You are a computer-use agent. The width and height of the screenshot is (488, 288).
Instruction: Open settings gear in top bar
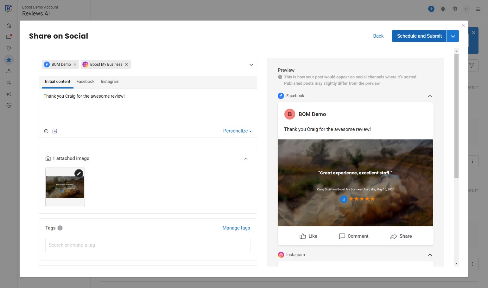tap(455, 9)
